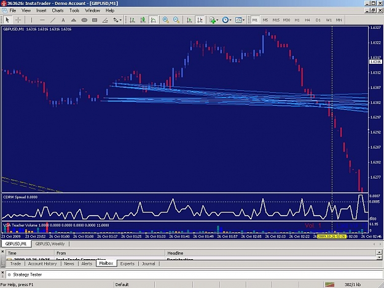Select the rectangle shape tool
Viewport: 384px width, 288px height.
click(95, 20)
